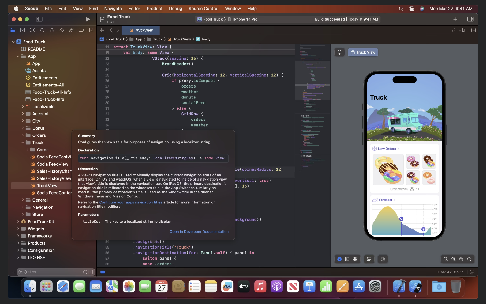Toggle the inspector panel open
Image resolution: width=486 pixels, height=304 pixels.
click(470, 19)
